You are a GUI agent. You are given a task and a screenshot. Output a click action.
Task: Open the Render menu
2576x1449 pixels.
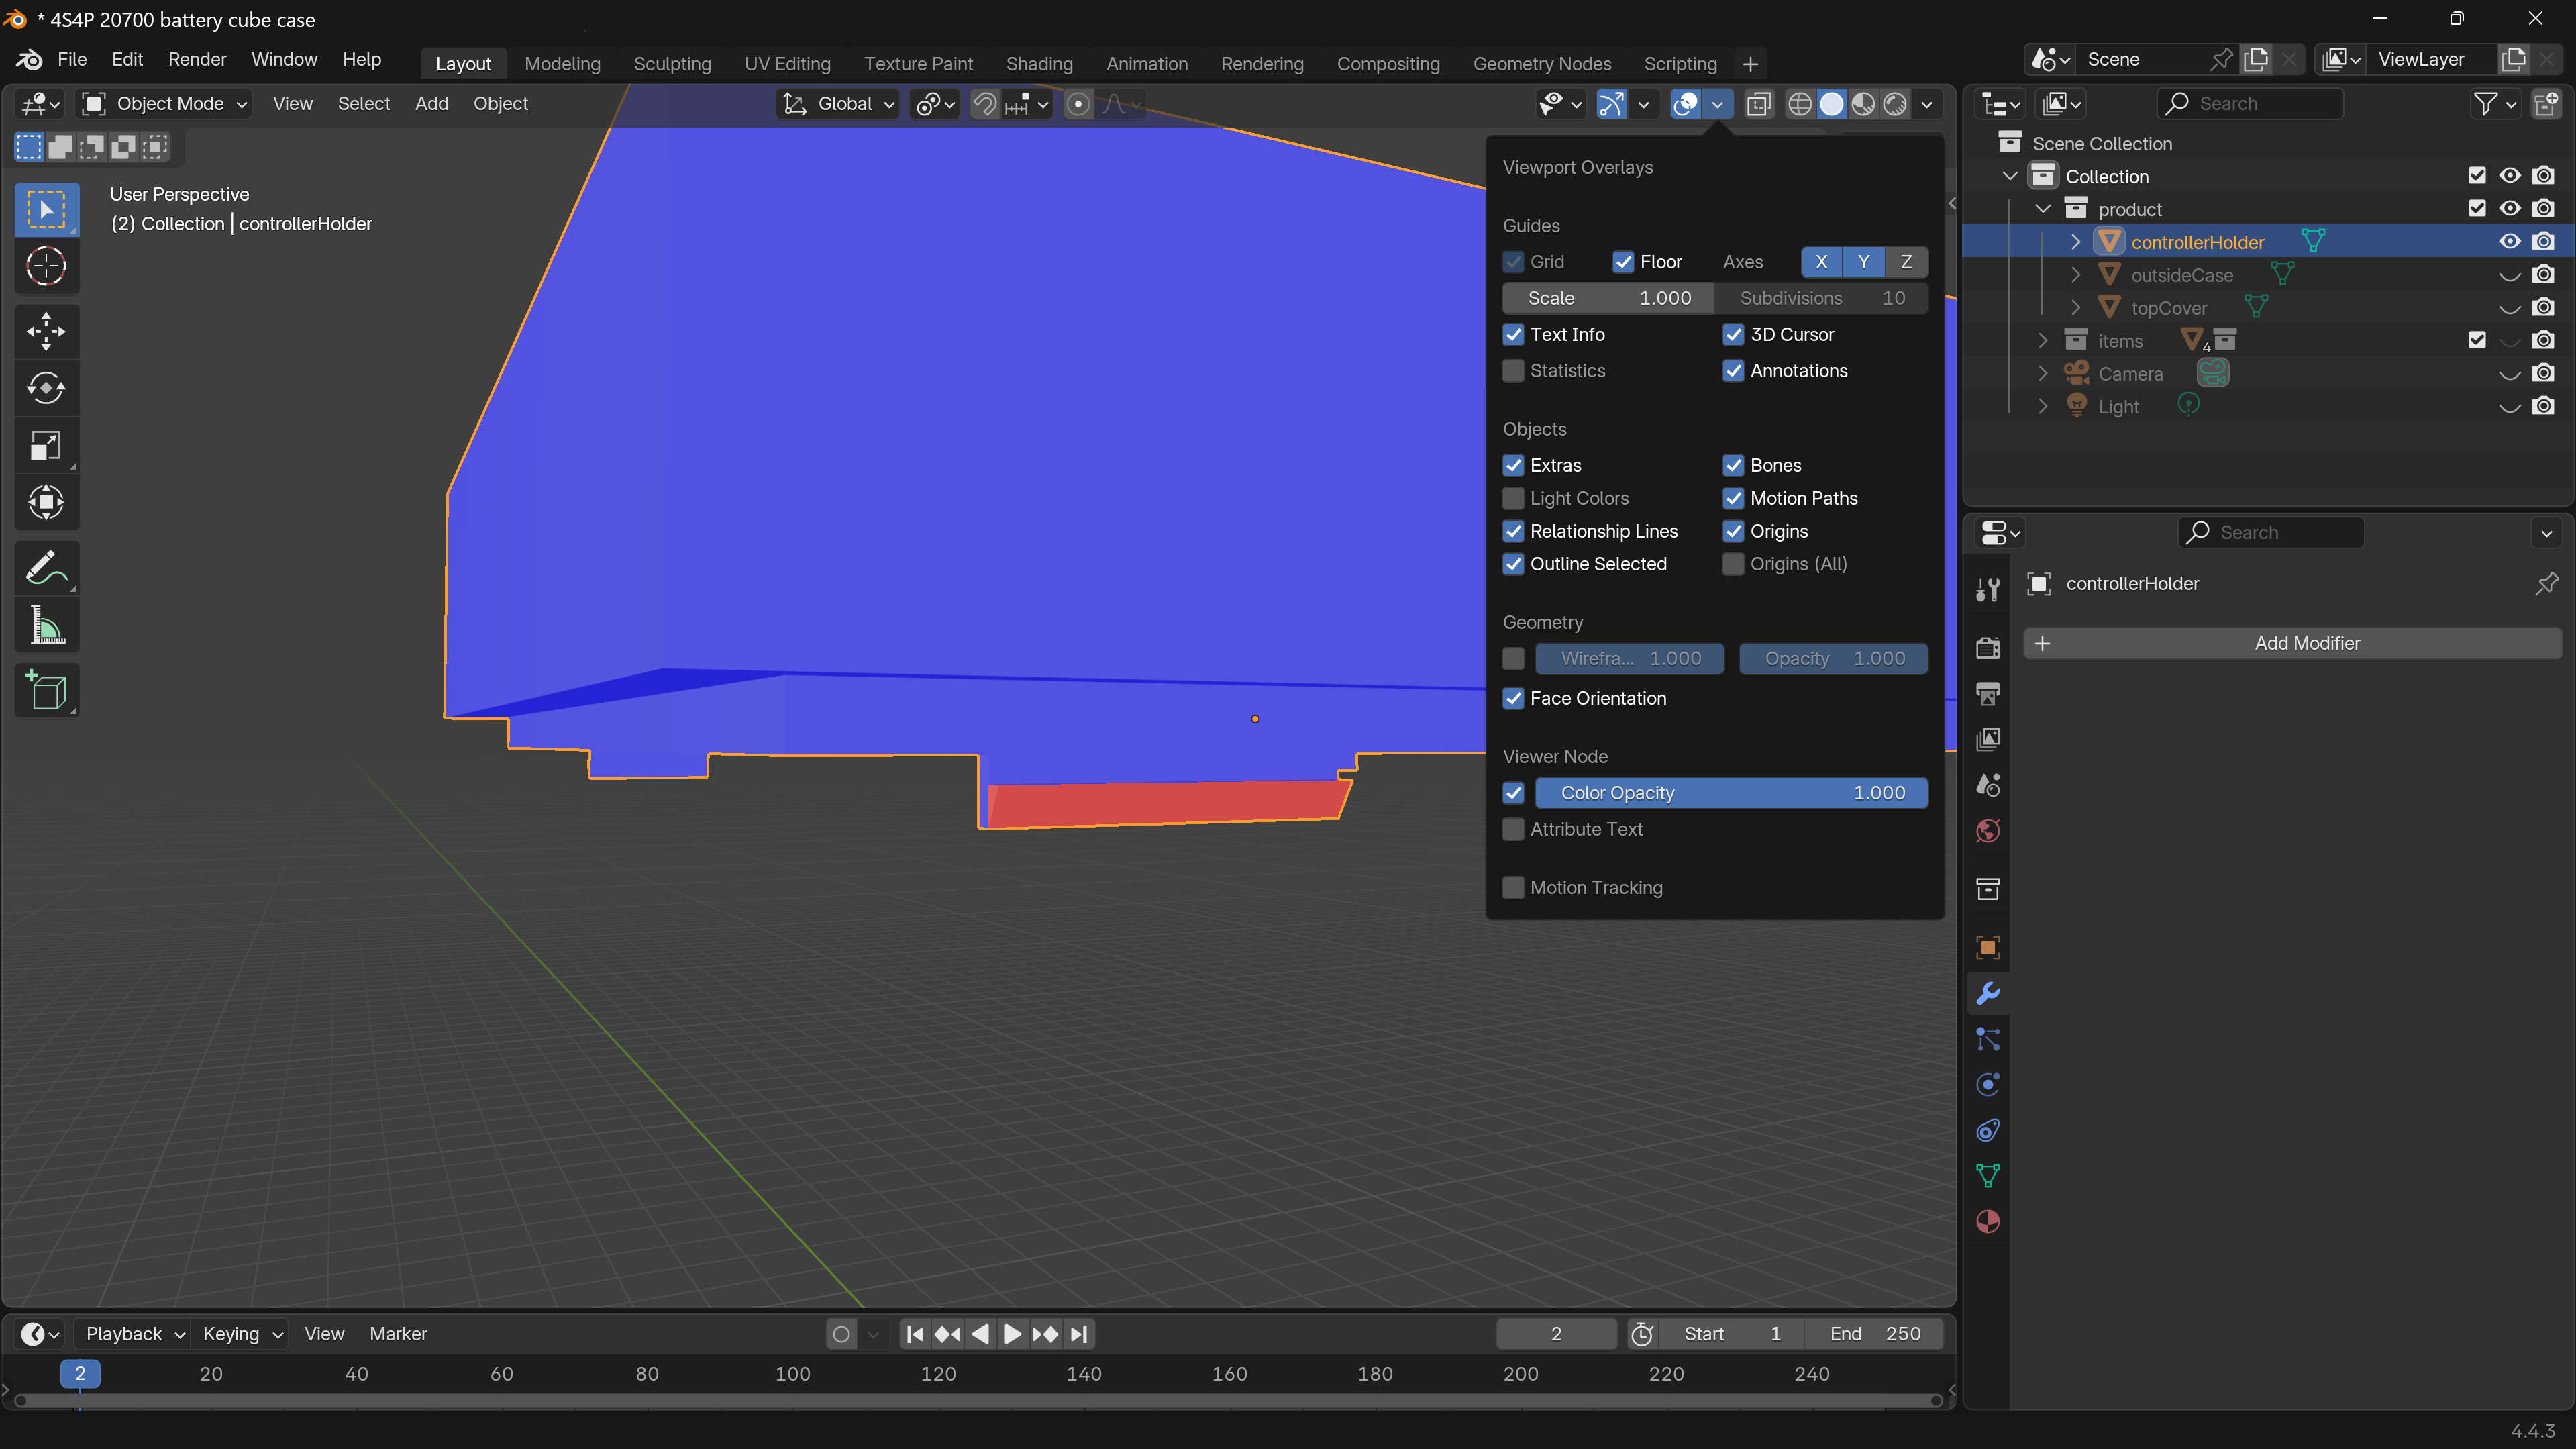[x=197, y=59]
